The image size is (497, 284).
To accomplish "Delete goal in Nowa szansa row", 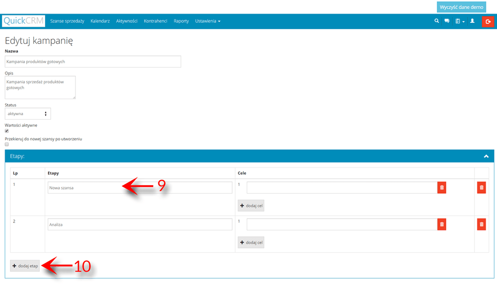I will [x=441, y=187].
